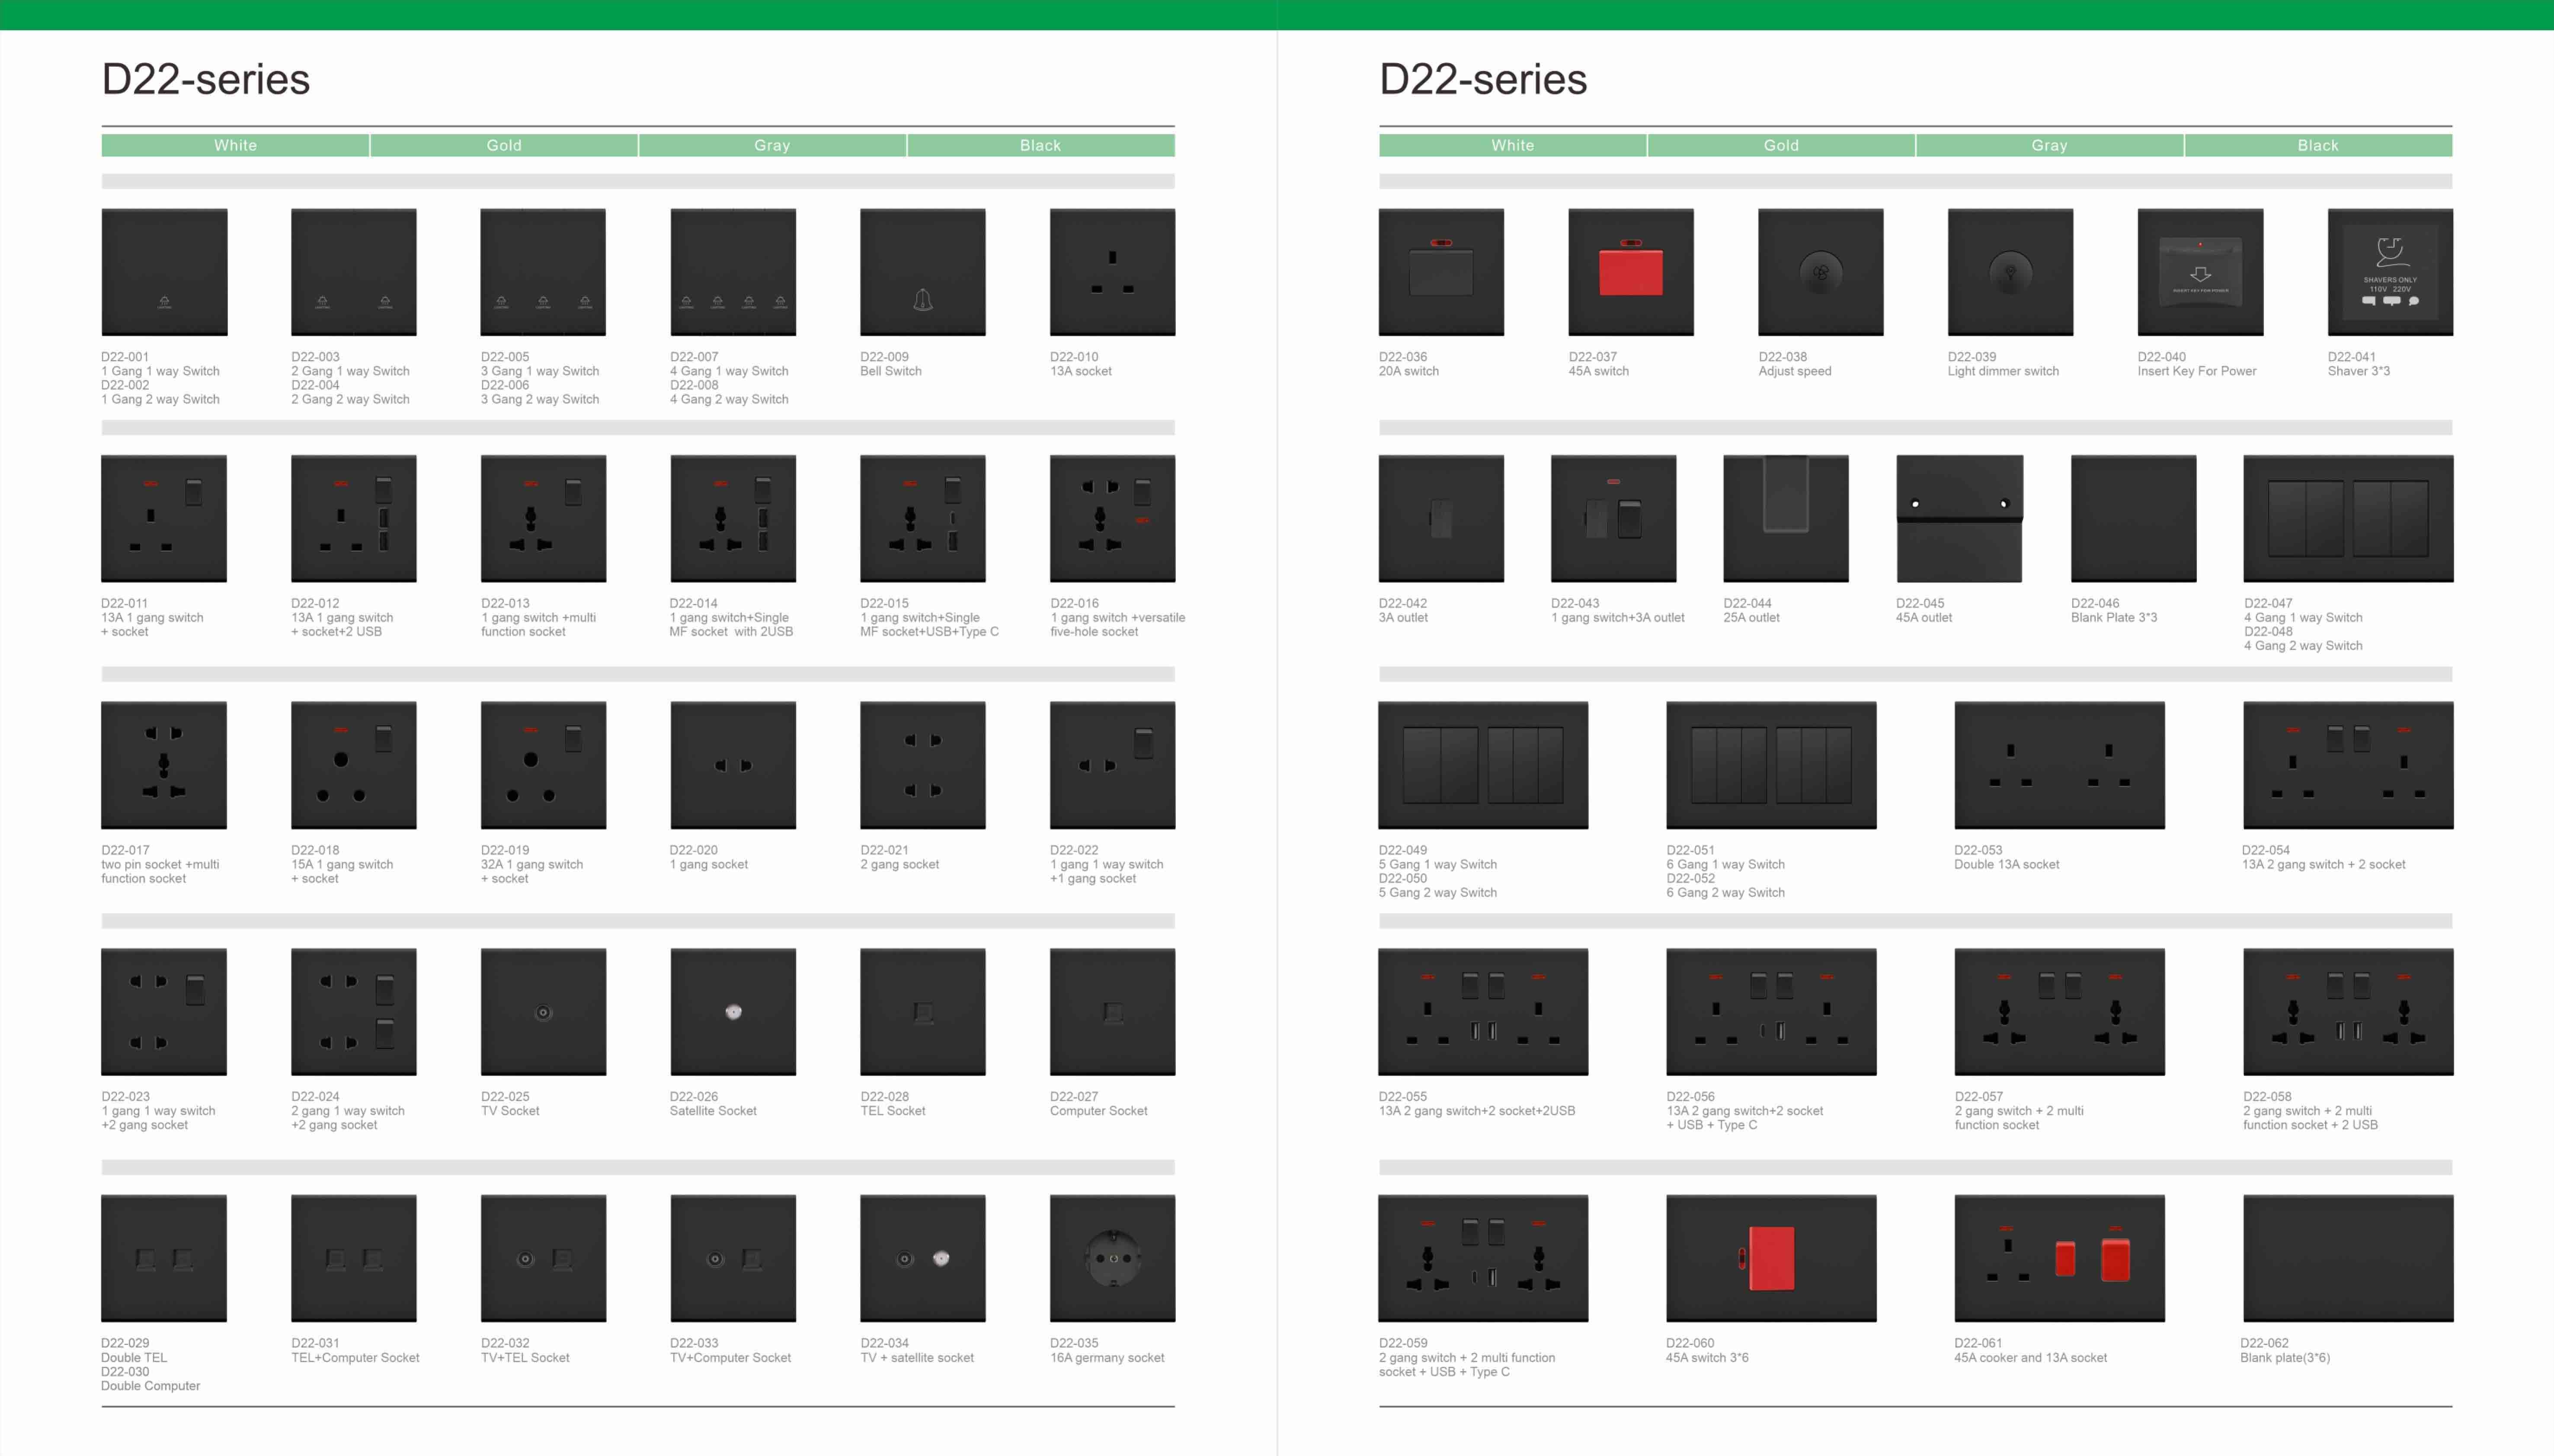This screenshot has height=1456, width=2554.
Task: Click the D22-047 4 gang wide switch image
Action: tap(2348, 519)
